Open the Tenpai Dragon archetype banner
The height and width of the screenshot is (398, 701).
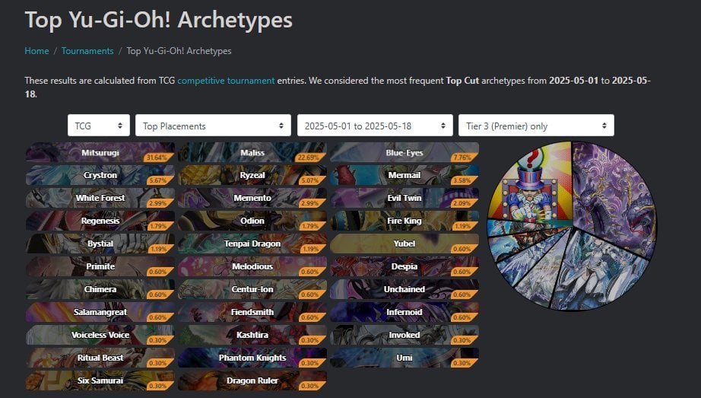[252, 244]
